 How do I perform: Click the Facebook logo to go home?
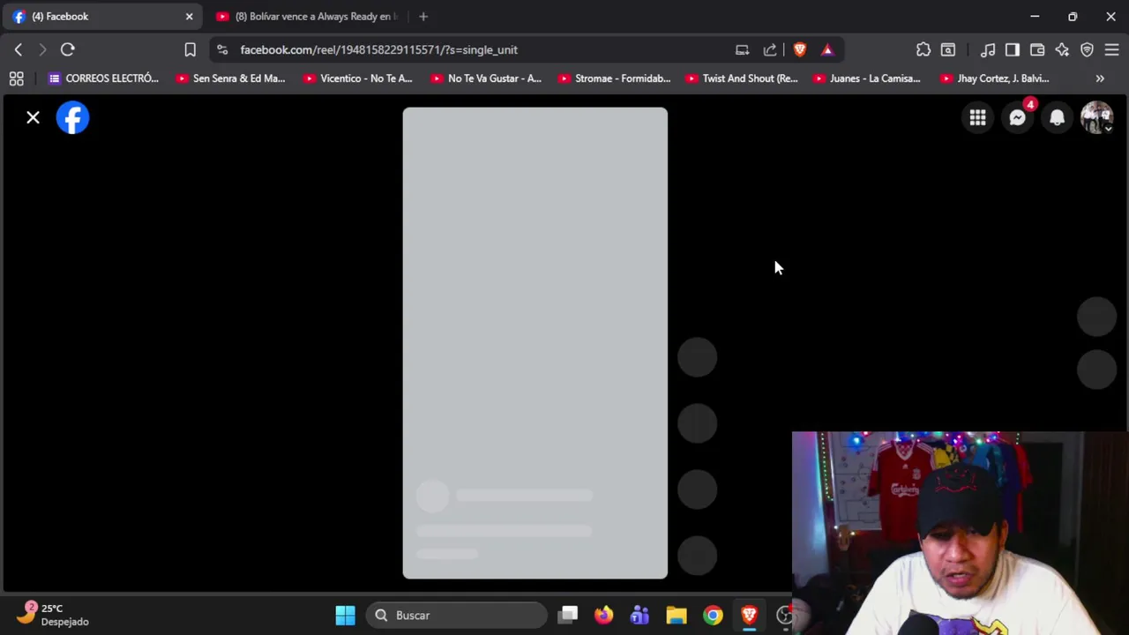click(72, 117)
